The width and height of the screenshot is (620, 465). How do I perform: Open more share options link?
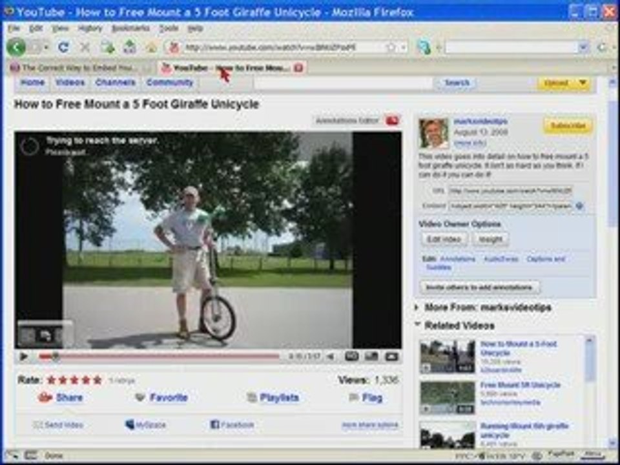coord(370,425)
